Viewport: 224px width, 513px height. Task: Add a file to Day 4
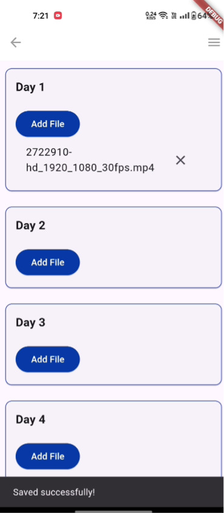coord(48,457)
